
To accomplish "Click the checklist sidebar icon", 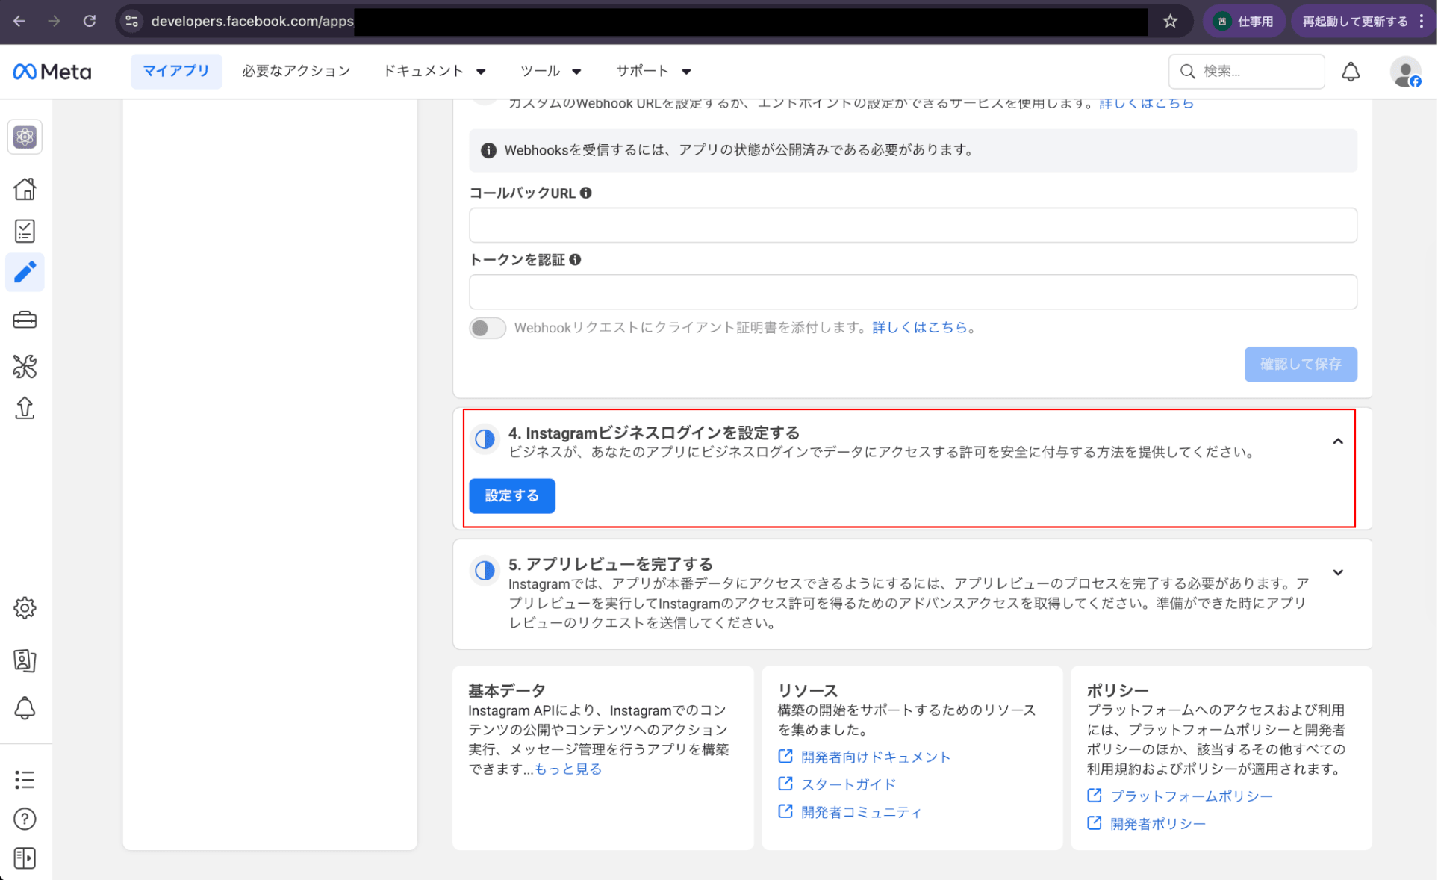I will click(25, 231).
